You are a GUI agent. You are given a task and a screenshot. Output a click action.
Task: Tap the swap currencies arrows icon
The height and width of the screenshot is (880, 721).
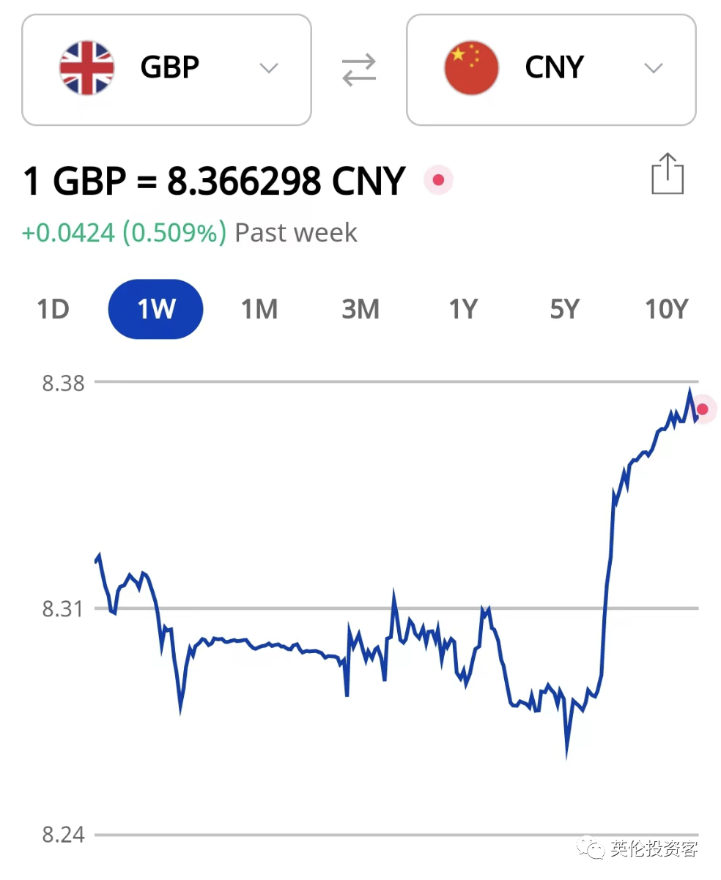coord(358,69)
